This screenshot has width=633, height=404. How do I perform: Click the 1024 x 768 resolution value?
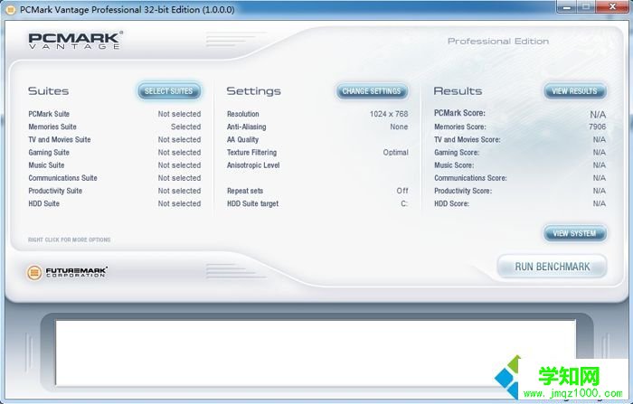coord(389,114)
